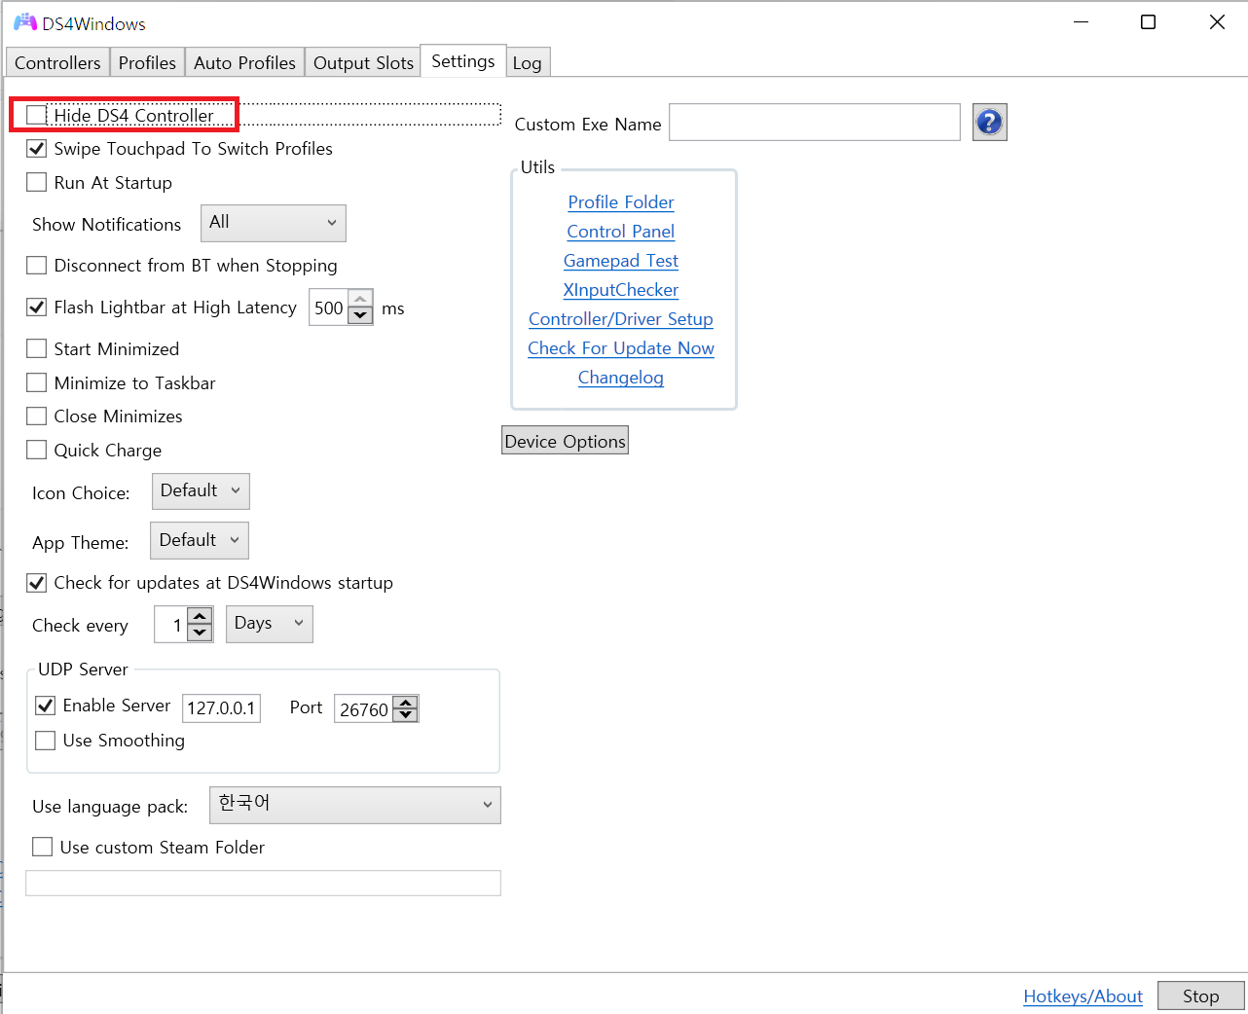1248x1014 pixels.
Task: Click the DS4Windows gamepad title bar icon
Action: click(x=24, y=22)
